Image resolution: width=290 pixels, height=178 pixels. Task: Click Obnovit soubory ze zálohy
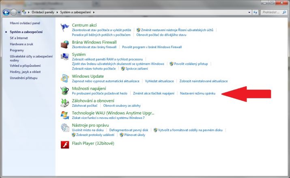[122, 106]
